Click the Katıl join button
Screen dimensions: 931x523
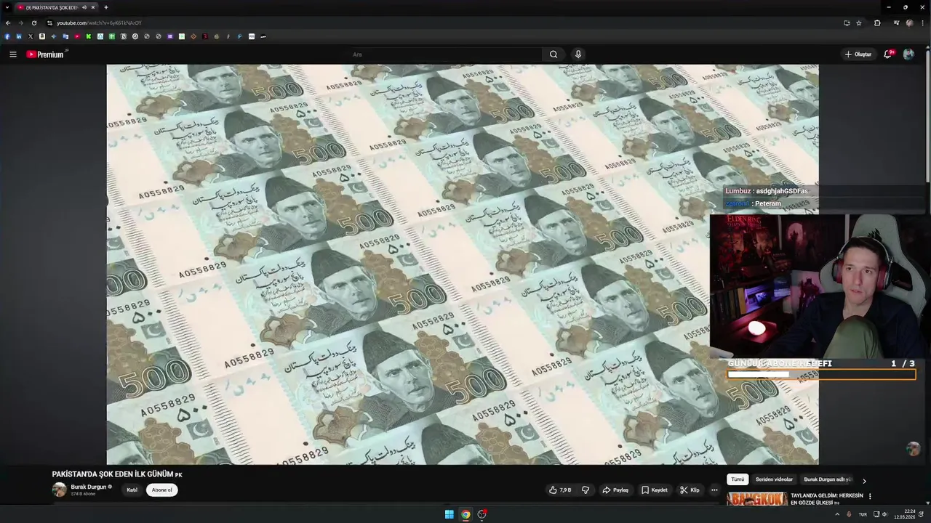click(x=132, y=490)
